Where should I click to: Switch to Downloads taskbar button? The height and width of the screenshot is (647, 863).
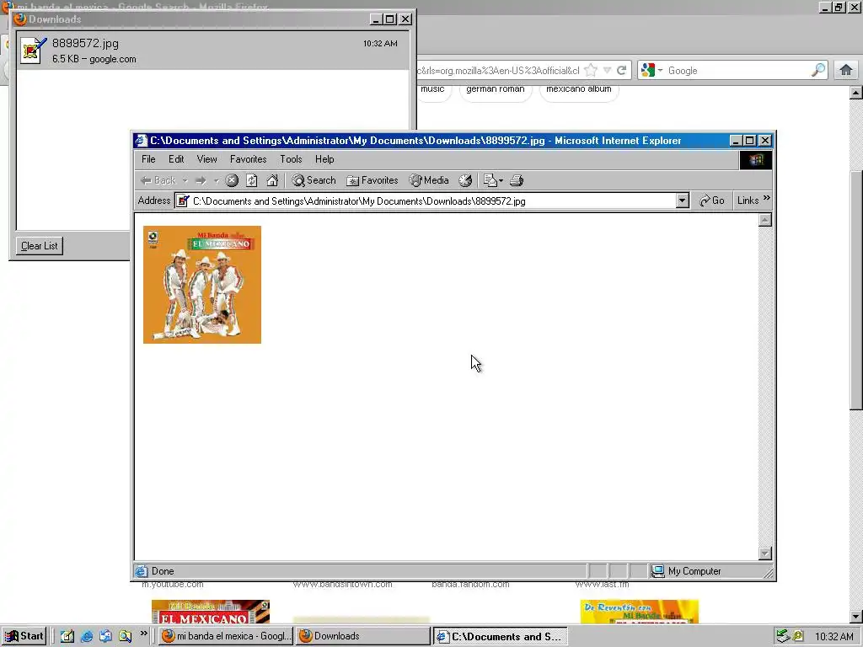362,636
